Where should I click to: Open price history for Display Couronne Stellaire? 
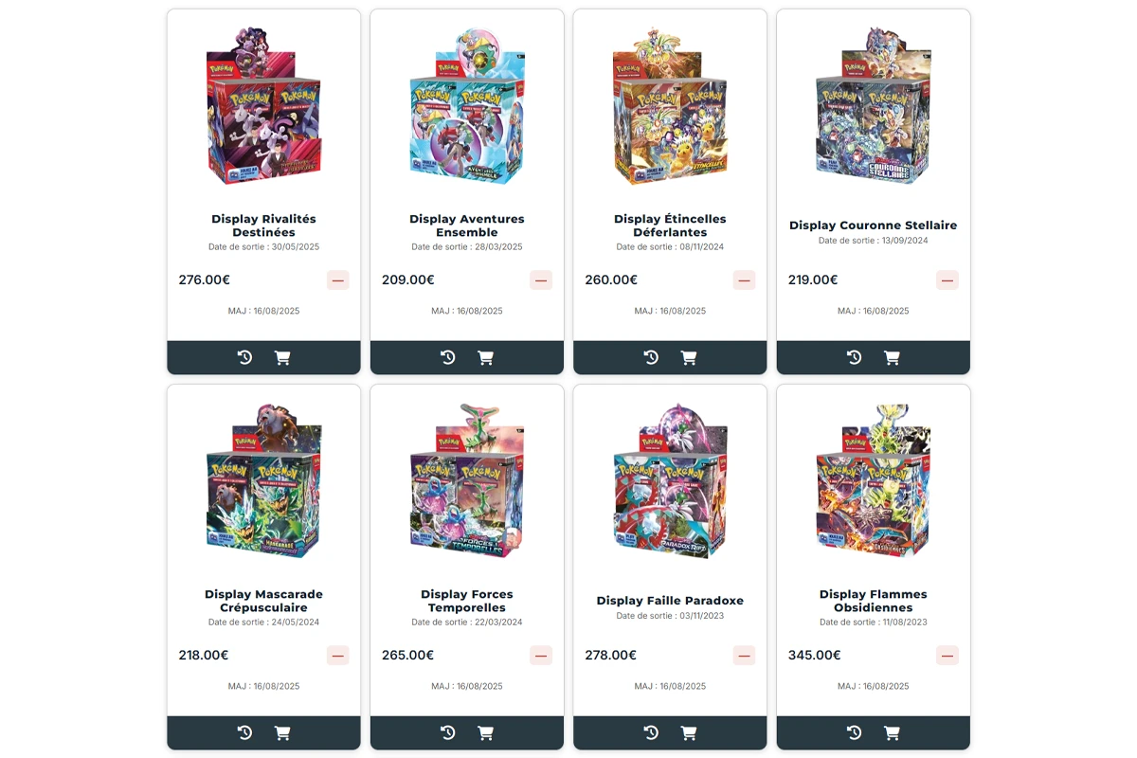click(x=854, y=357)
